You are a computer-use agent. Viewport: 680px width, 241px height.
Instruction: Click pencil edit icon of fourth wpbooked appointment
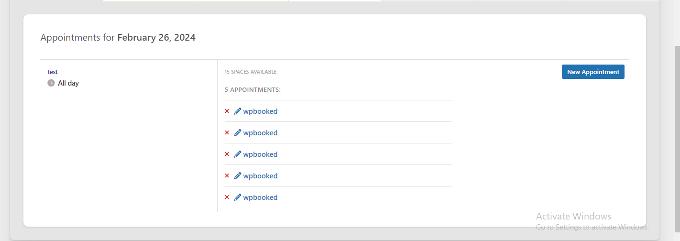[238, 176]
